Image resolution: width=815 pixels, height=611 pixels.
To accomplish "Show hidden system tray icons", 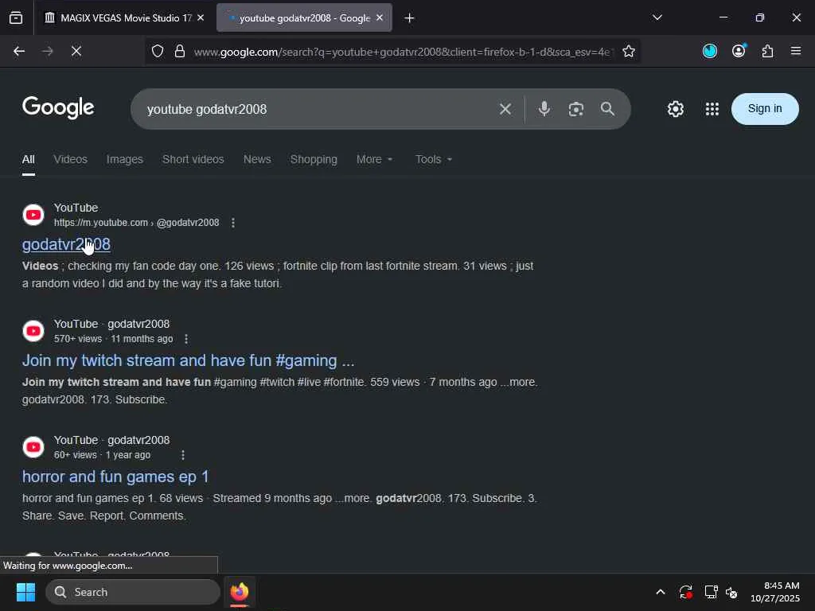I will click(660, 592).
